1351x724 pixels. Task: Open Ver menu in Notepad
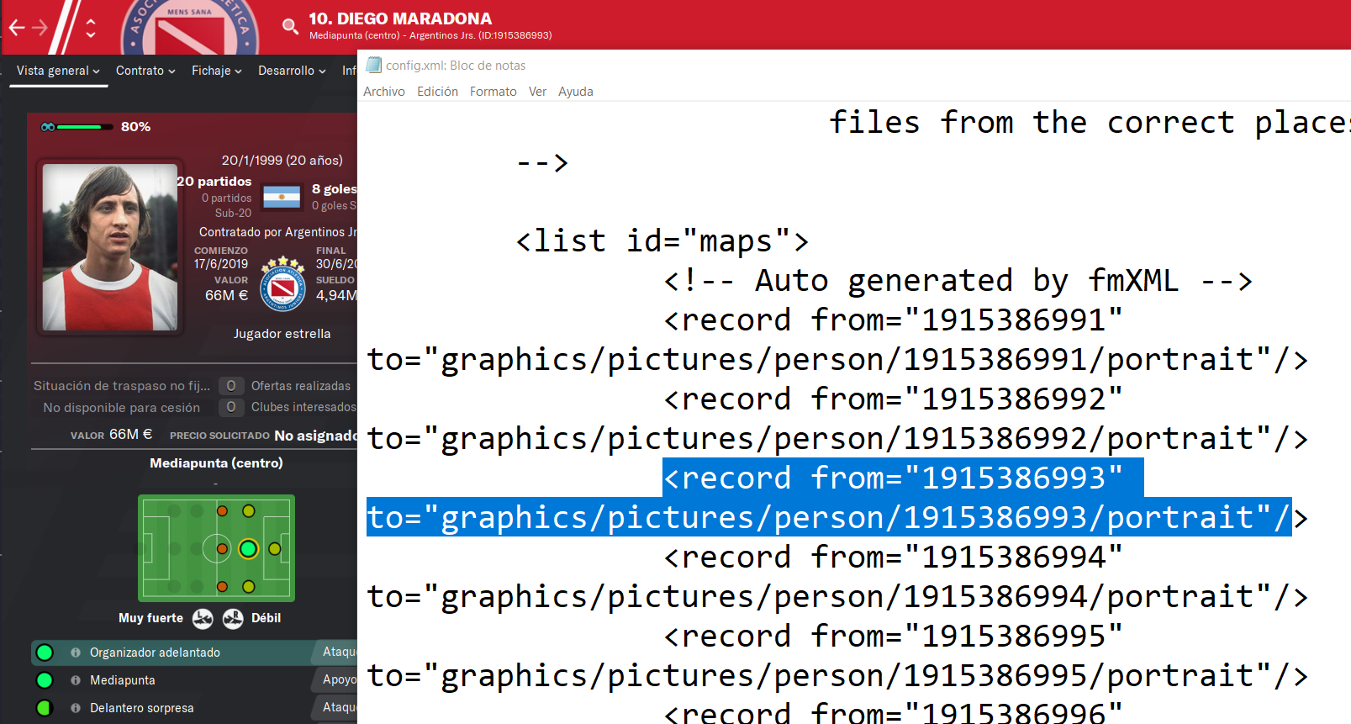click(x=537, y=92)
